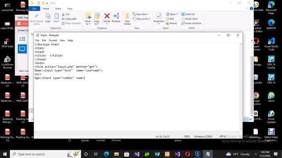Screen dimensions: 282x158
Task: Open FIFA 19 Config desktop icon
Action: pos(271,62)
